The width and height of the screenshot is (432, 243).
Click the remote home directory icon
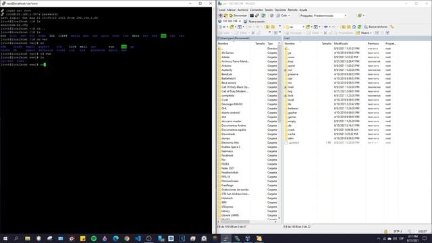[354, 27]
